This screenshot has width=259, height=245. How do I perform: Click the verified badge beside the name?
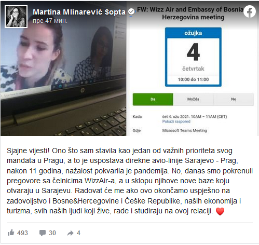tap(131, 12)
